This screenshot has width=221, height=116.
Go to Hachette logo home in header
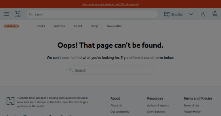18,14
